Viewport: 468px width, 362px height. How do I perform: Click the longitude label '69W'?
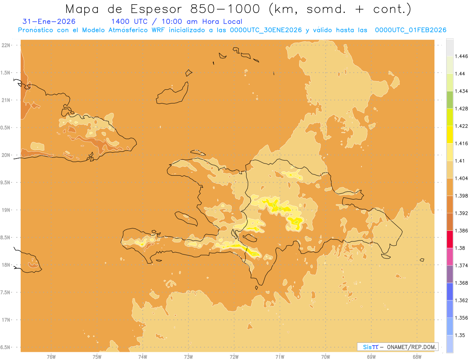click(x=371, y=357)
